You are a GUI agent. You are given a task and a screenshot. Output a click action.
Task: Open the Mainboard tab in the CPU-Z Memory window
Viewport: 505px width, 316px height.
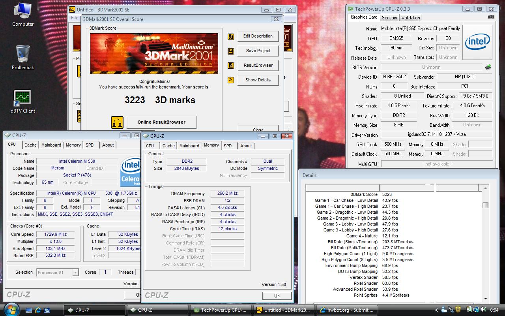(189, 146)
